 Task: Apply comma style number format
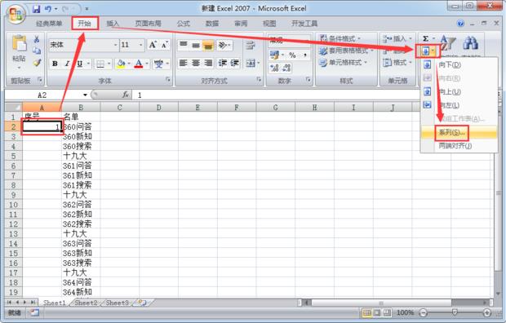(x=305, y=55)
